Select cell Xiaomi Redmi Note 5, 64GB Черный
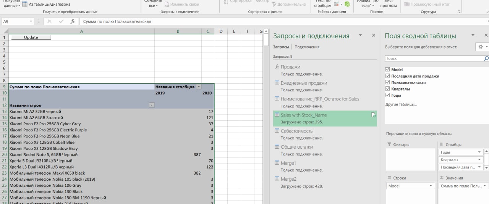The image size is (489, 204). pyautogui.click(x=81, y=155)
